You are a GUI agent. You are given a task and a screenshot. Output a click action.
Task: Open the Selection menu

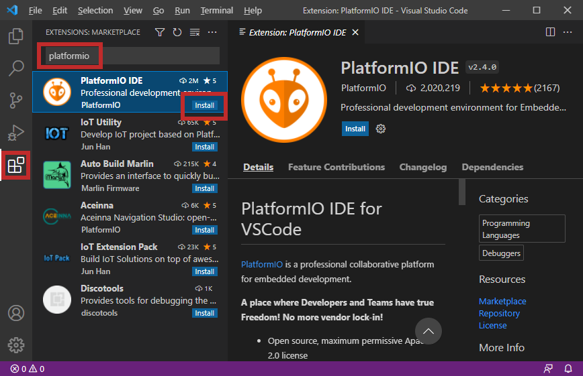pyautogui.click(x=95, y=11)
